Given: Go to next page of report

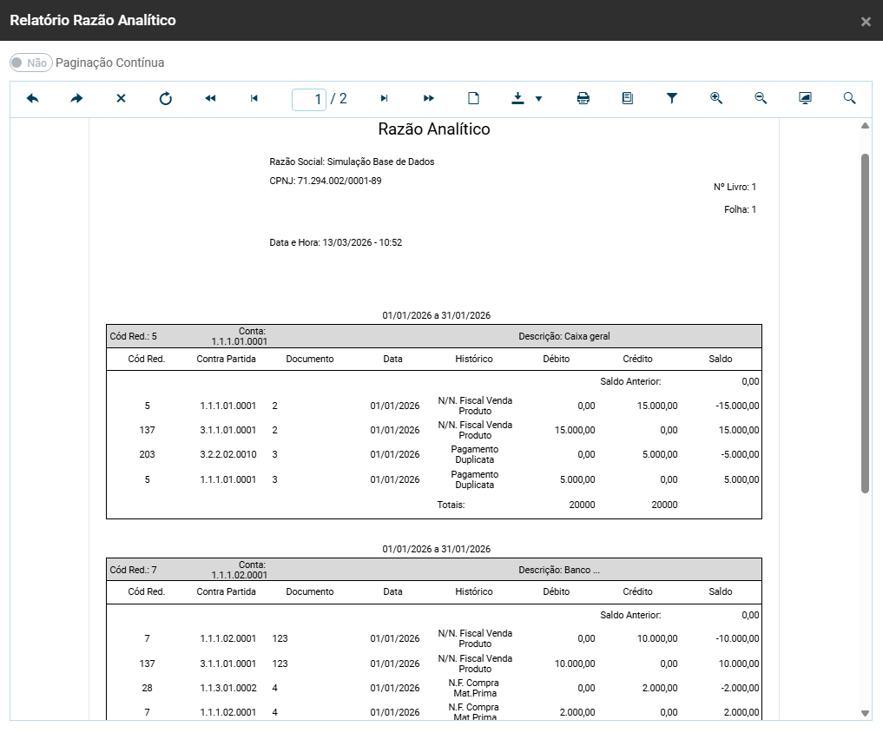Looking at the screenshot, I should [385, 99].
